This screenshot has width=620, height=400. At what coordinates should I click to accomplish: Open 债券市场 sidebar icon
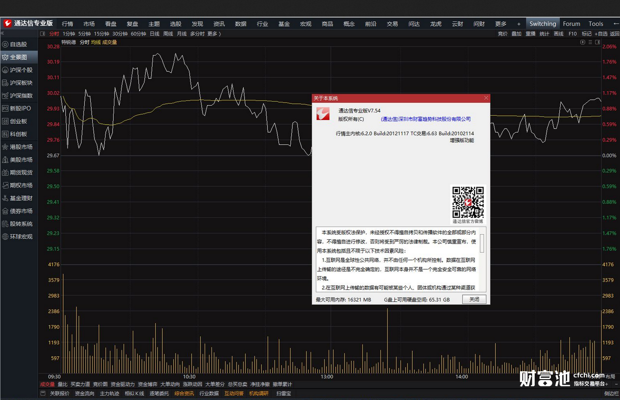[x=5, y=211]
